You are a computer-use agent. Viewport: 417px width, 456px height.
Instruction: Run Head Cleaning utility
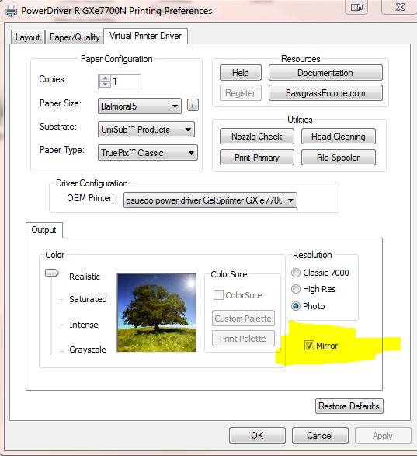[339, 137]
